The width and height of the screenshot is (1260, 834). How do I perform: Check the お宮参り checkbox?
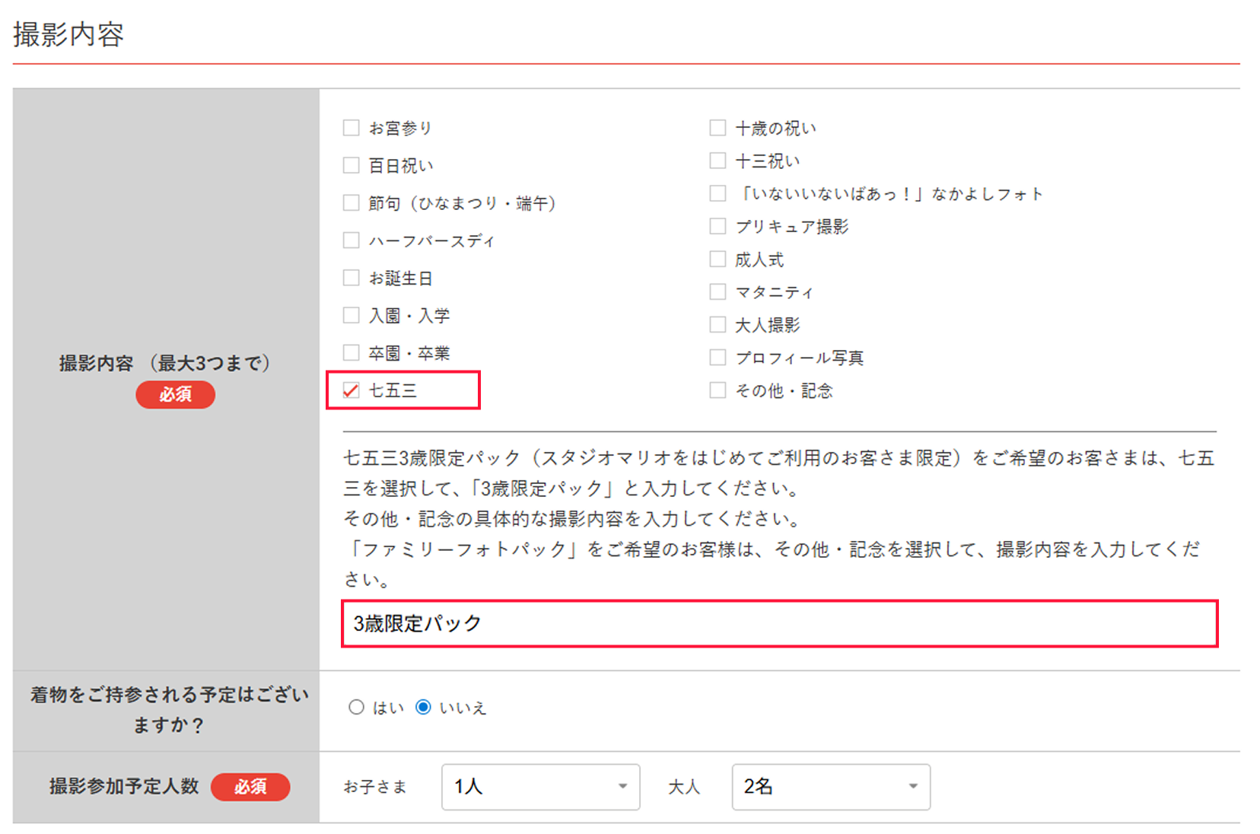coord(351,128)
